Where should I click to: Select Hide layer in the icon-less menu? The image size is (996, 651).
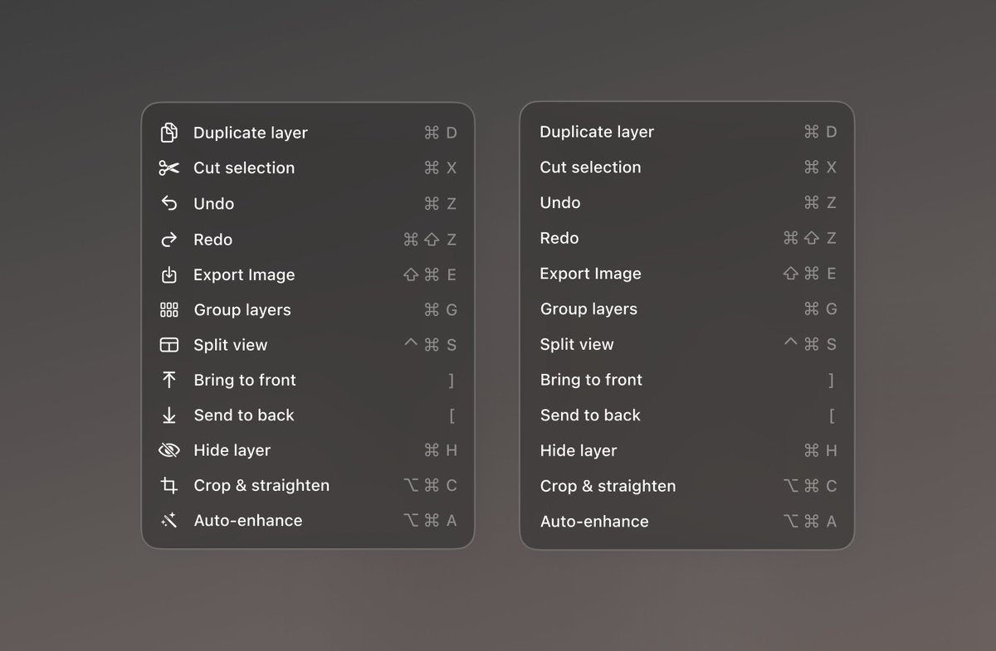[x=687, y=451]
